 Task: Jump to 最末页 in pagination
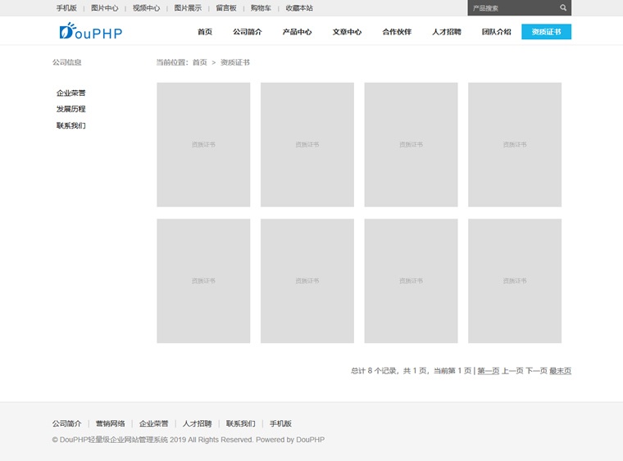click(x=560, y=371)
